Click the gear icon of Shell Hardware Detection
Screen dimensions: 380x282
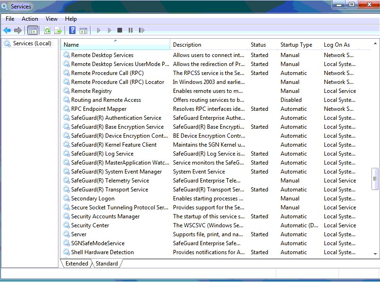[66, 252]
